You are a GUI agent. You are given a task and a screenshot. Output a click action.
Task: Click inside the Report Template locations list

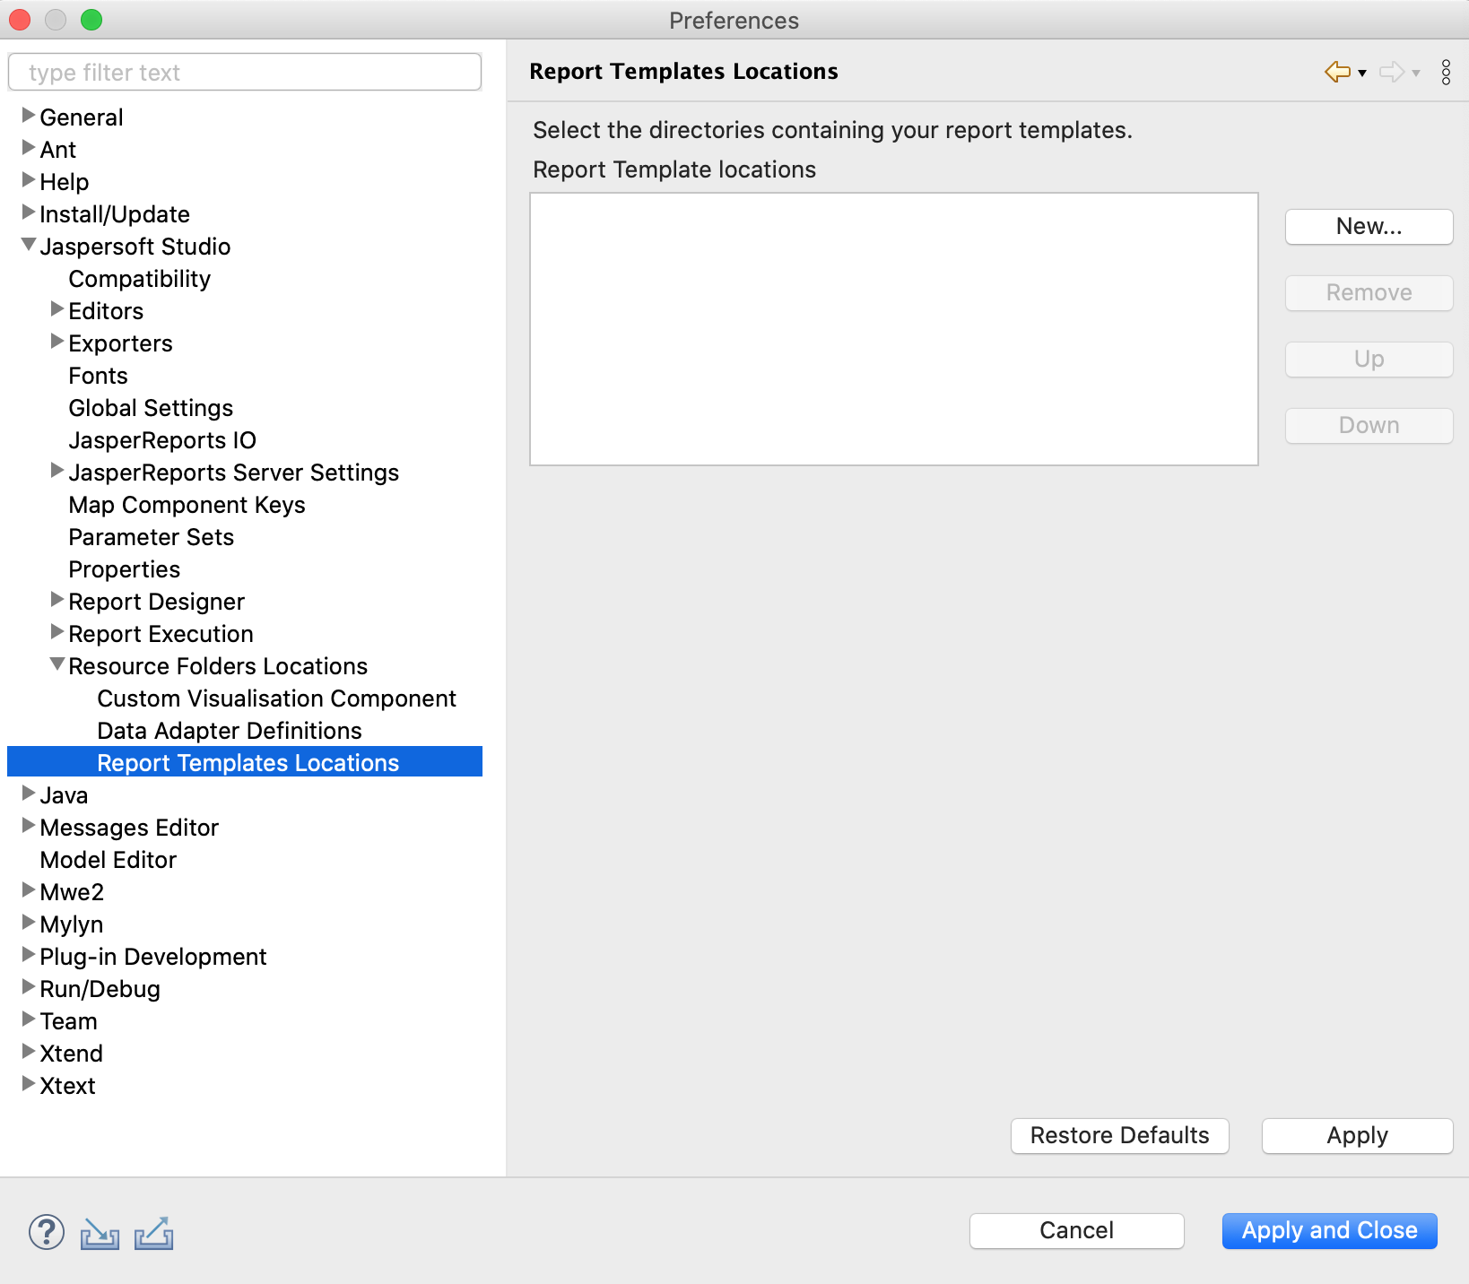pyautogui.click(x=893, y=329)
